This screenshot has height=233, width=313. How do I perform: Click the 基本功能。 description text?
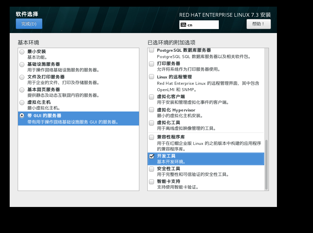coord(37,57)
